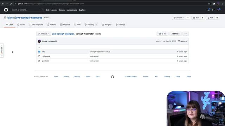Open loiane commit author avatar
The height and width of the screenshot is (126, 225).
point(39,41)
